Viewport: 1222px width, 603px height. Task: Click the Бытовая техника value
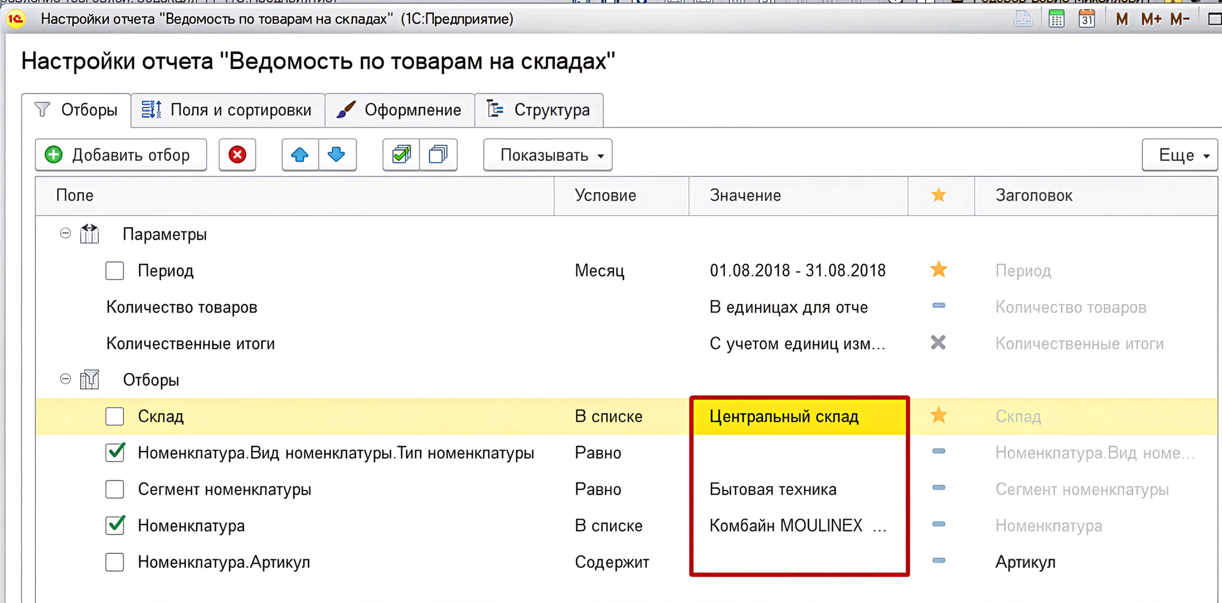tap(773, 489)
